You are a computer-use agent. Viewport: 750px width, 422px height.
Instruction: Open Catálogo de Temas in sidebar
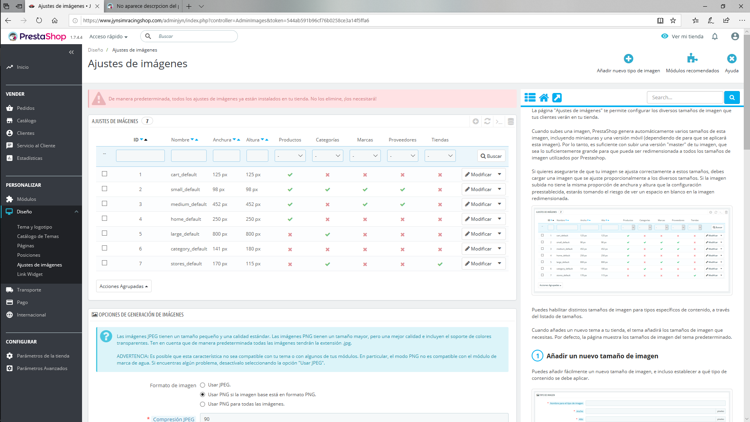tap(38, 236)
